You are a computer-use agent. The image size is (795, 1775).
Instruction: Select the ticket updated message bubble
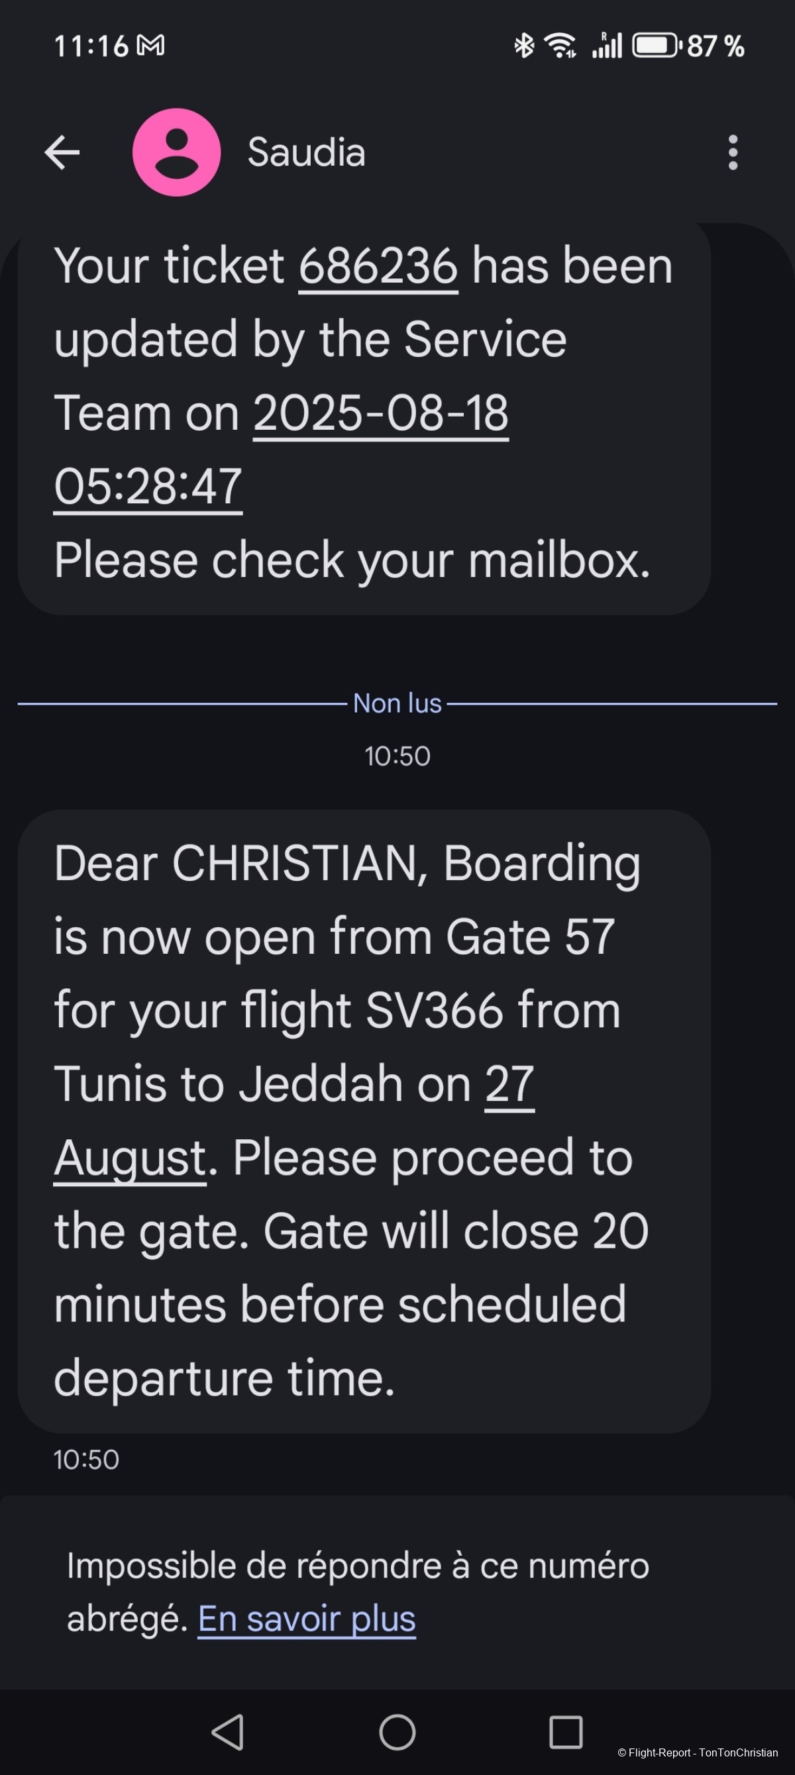click(364, 413)
